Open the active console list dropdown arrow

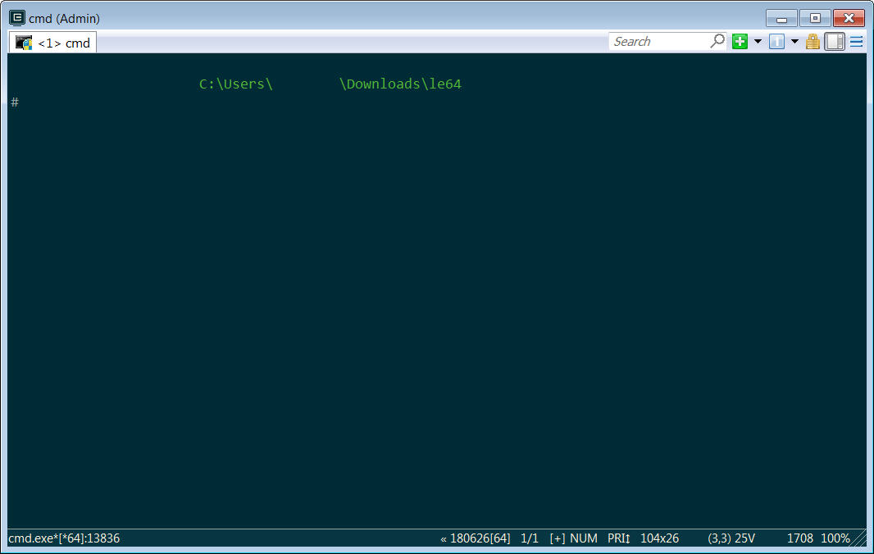794,42
